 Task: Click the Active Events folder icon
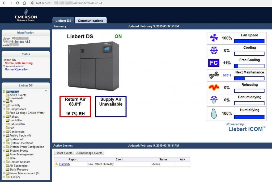[7, 95]
